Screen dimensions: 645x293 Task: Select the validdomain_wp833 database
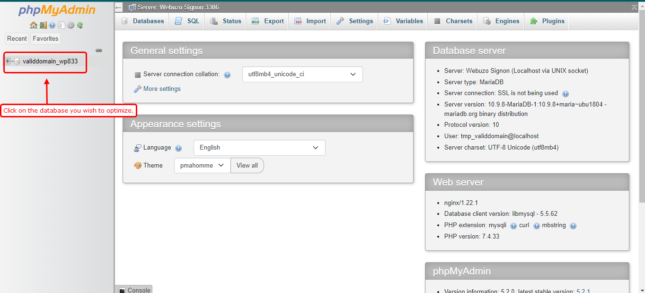[50, 61]
